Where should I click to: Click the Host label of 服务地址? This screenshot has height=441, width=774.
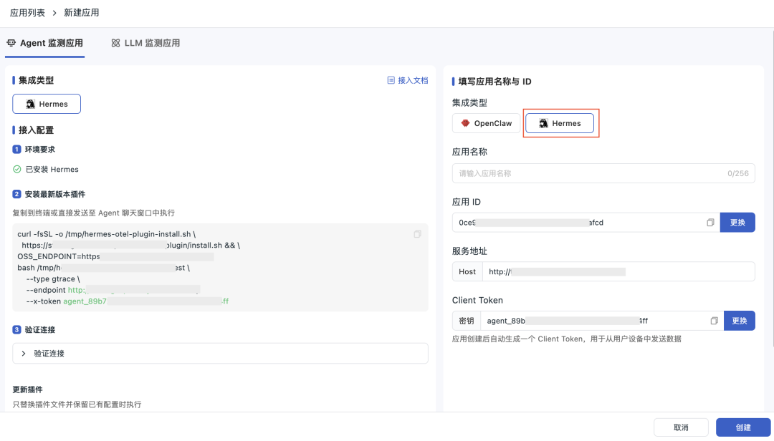(x=467, y=272)
